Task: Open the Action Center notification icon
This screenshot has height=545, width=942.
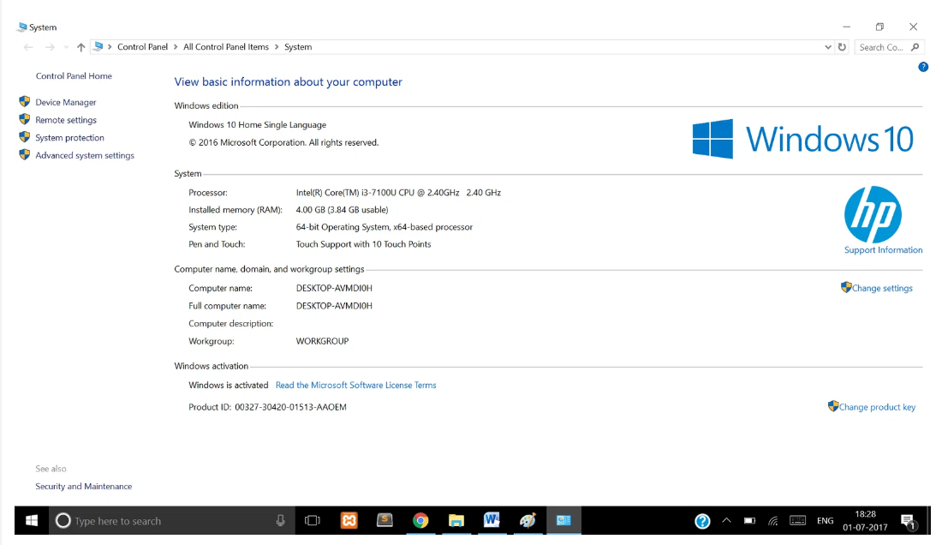Action: pos(908,521)
